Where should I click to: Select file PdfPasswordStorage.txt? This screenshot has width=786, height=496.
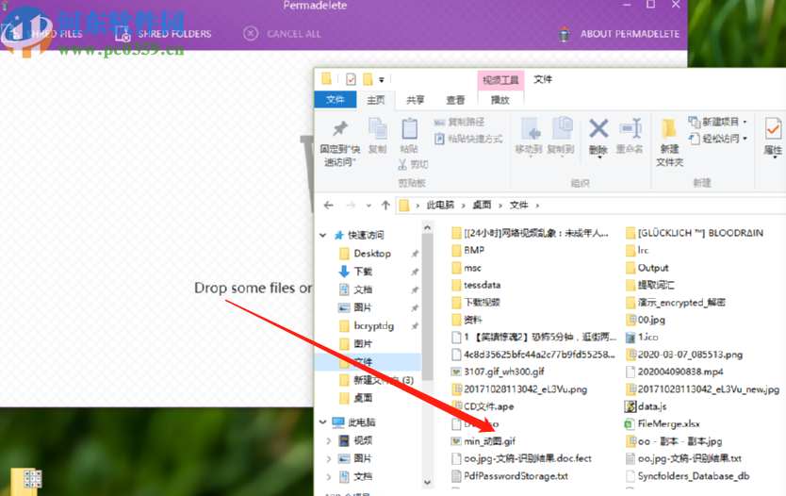tap(510, 476)
